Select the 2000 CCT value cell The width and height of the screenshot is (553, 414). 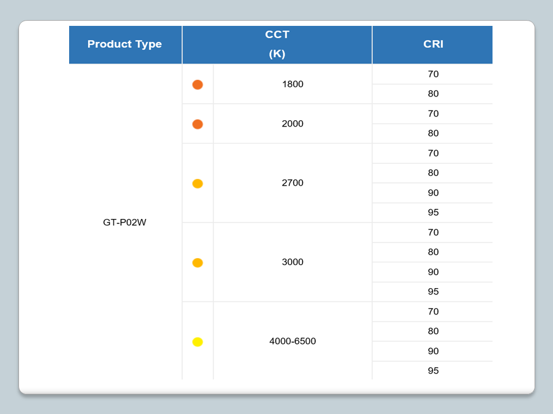293,124
